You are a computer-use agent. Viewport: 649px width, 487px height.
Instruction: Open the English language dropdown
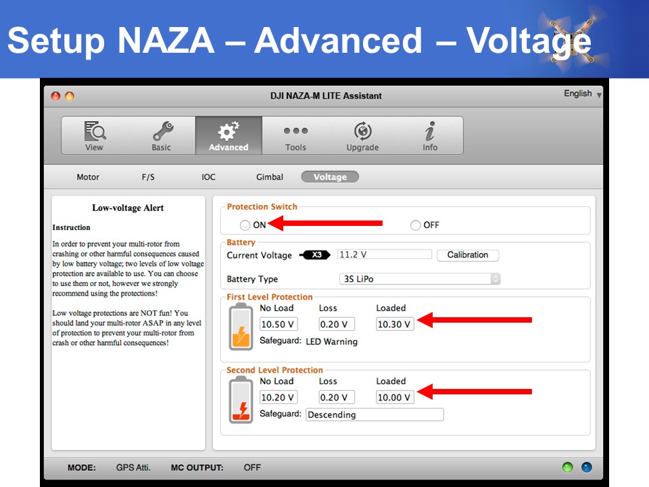(x=582, y=93)
